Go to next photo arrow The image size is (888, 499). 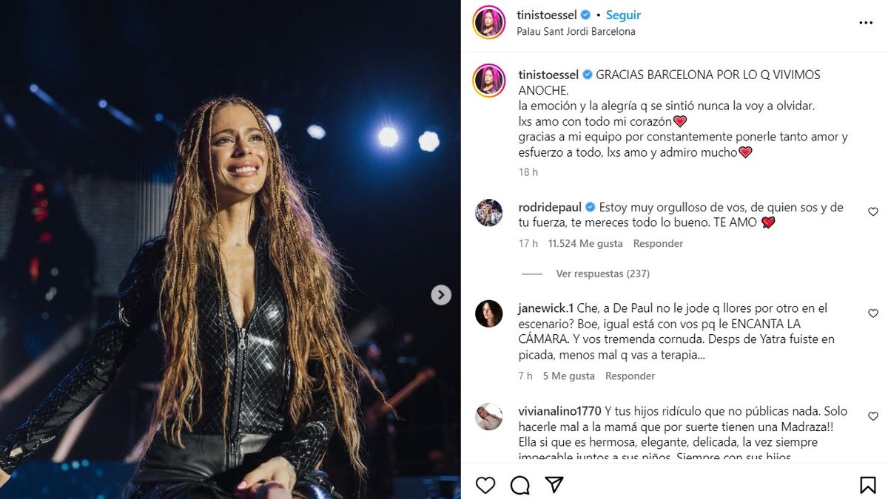click(441, 295)
